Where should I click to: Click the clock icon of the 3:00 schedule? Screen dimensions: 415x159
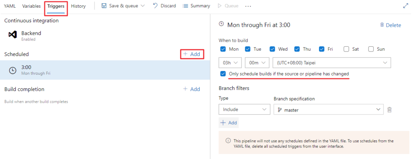click(13, 70)
